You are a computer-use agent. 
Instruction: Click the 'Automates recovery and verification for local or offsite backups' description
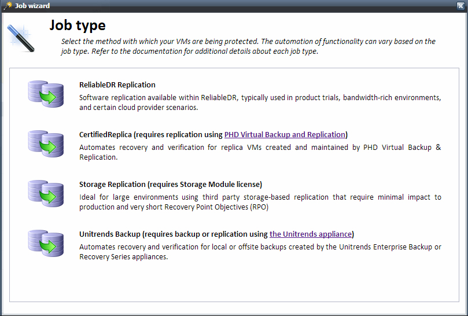tap(260, 252)
